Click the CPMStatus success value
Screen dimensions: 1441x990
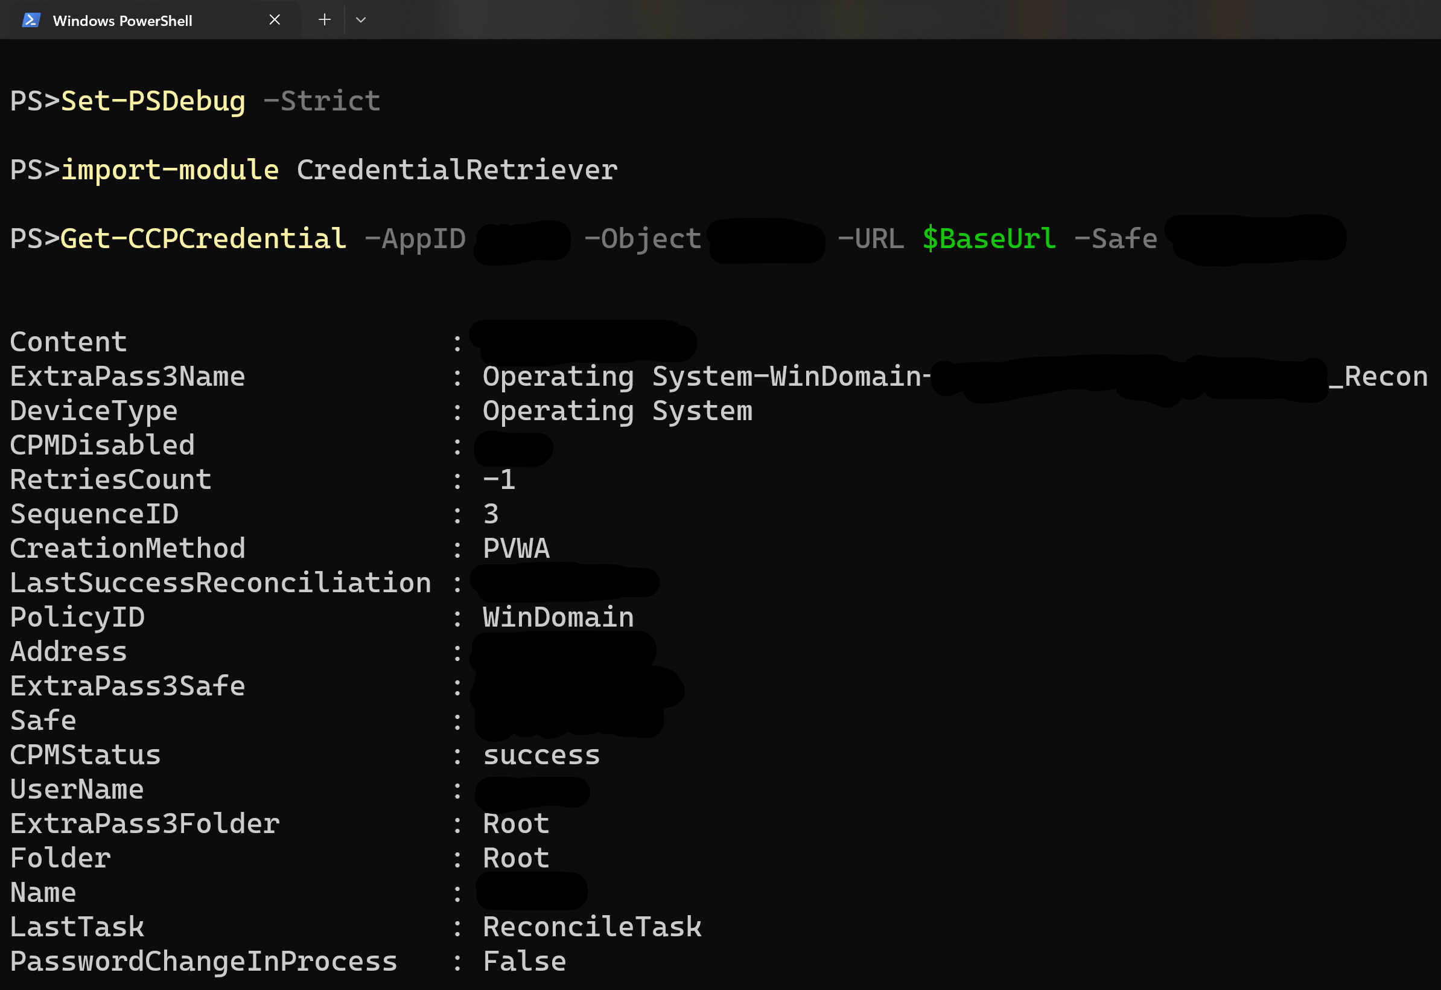coord(541,755)
